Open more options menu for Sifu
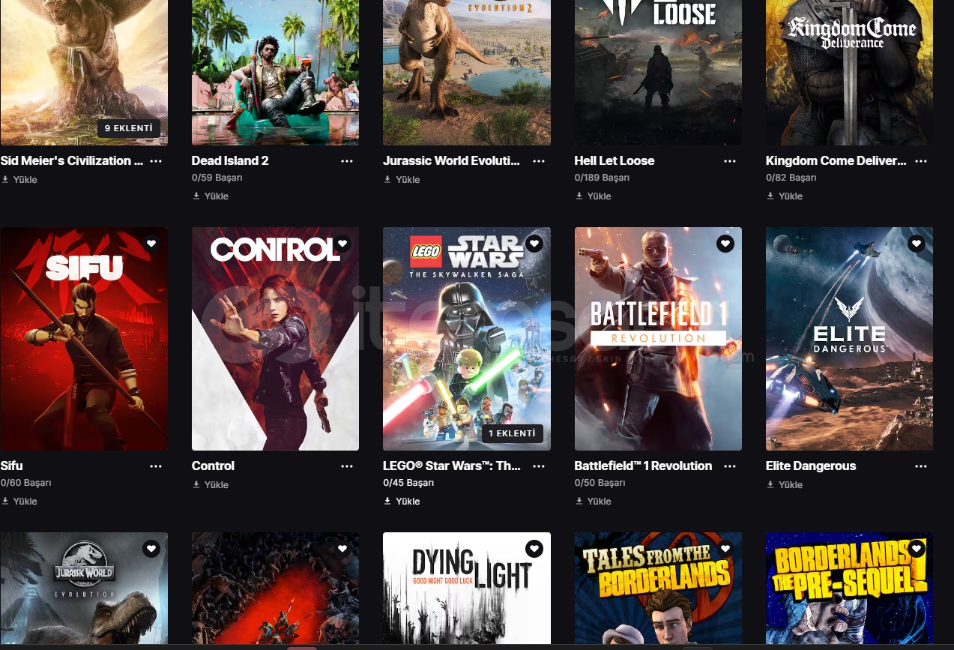The width and height of the screenshot is (954, 650). tap(156, 466)
